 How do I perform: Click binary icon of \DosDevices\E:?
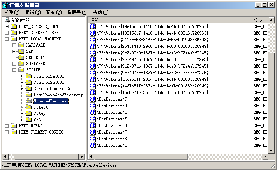93,112
